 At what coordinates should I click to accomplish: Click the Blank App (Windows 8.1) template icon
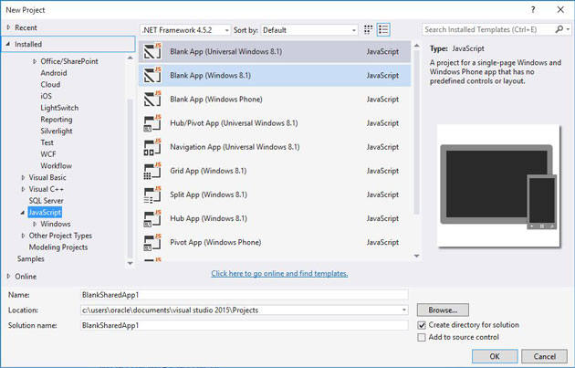(152, 75)
